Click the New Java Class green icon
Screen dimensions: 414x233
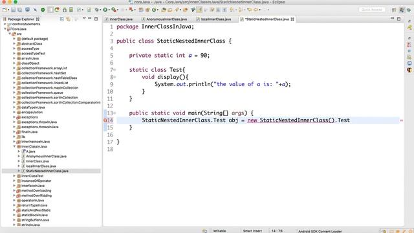point(154,10)
